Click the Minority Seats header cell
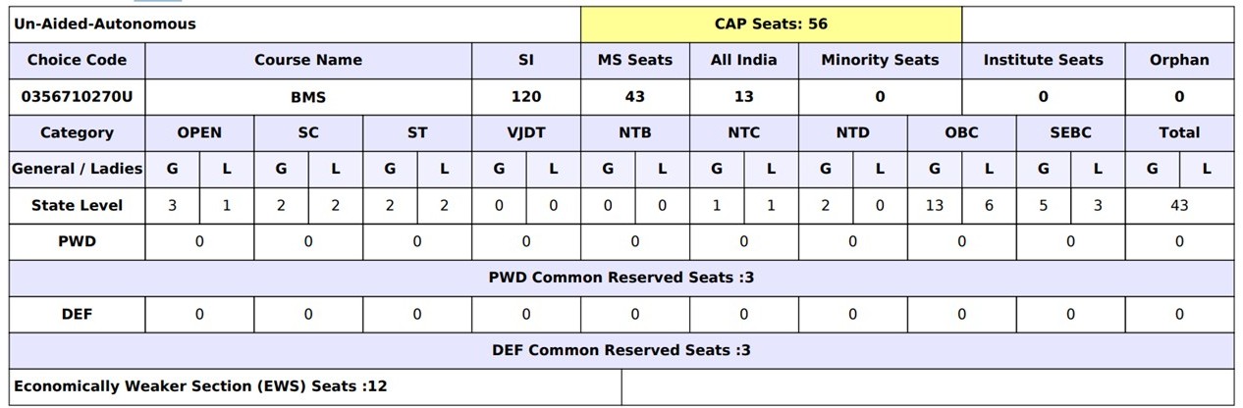Viewport: 1243px width, 408px height. (x=880, y=60)
